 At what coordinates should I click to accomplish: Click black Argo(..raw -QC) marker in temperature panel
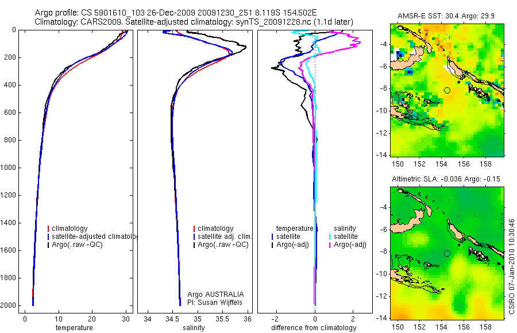pos(48,245)
